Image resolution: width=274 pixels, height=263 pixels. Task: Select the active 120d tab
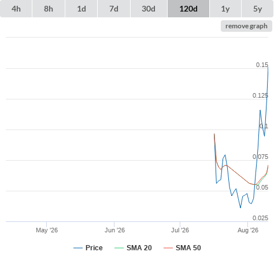(188, 9)
